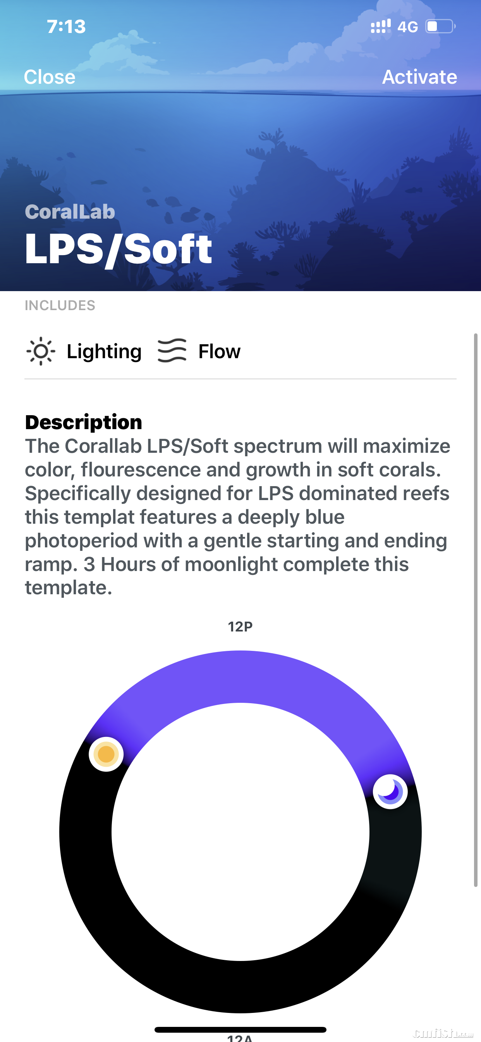Select the sunrise marker on the dial

(106, 754)
